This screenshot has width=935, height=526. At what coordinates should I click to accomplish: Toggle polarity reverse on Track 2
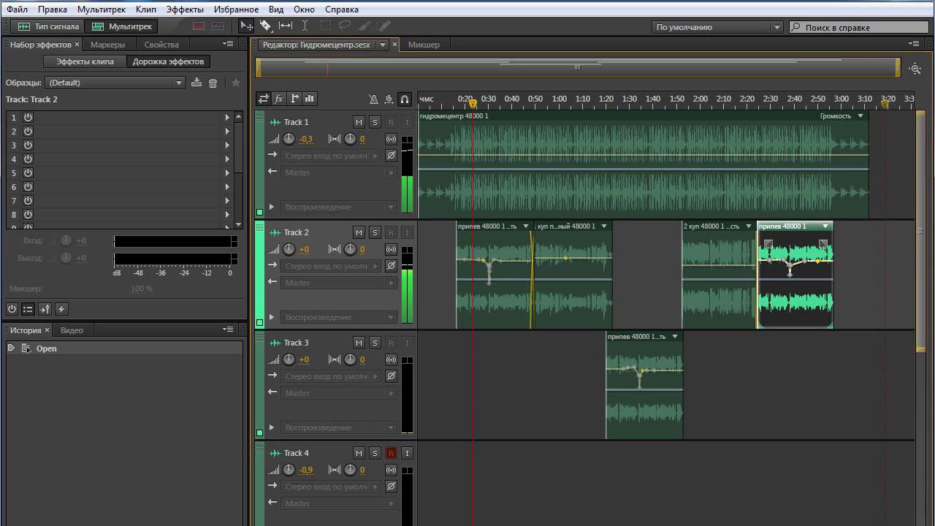click(x=391, y=266)
